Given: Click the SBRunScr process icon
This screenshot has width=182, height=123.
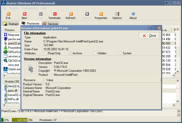Looking at the screenshot, I should (6, 52).
